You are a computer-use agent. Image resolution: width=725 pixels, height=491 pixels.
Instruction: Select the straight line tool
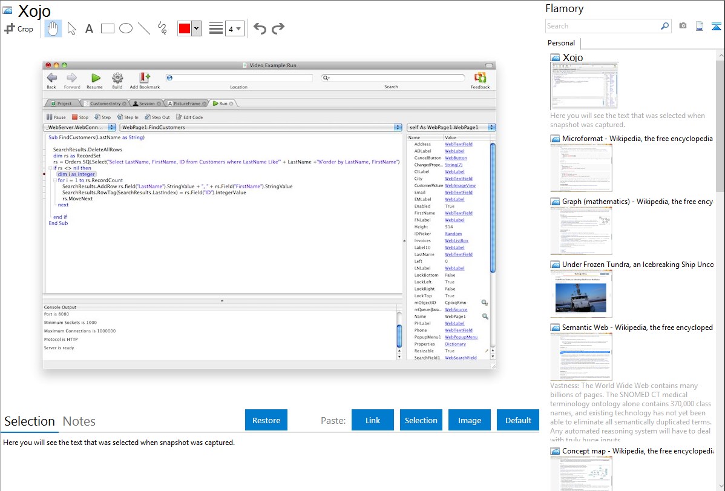(x=144, y=28)
